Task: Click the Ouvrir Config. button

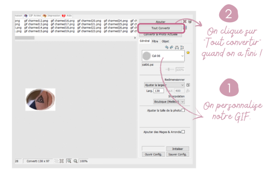Action: point(153,154)
